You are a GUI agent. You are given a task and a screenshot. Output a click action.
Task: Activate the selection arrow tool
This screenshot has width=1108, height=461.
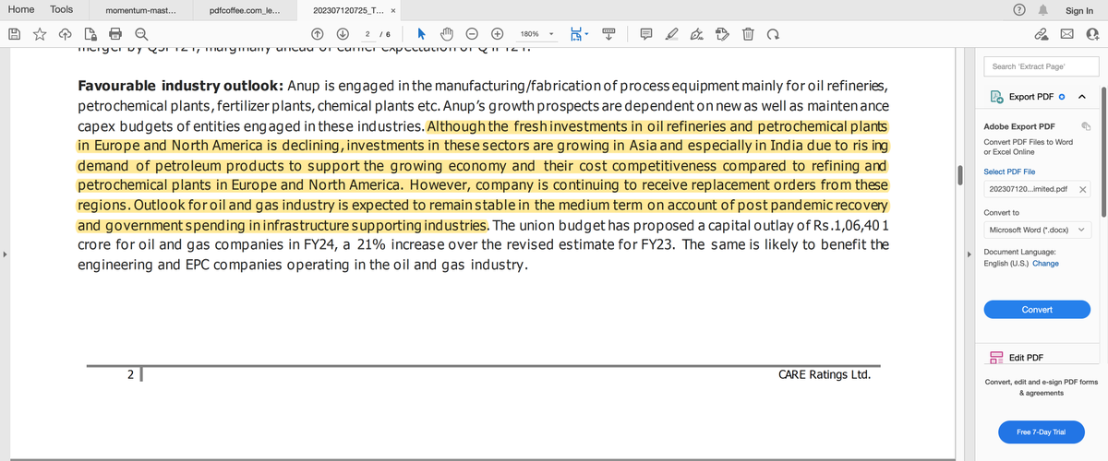coord(422,34)
